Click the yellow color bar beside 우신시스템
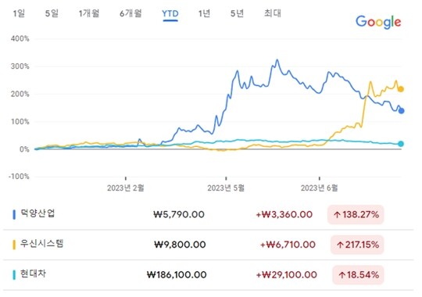Image resolution: width=422 pixels, height=297 pixels. click(x=14, y=245)
